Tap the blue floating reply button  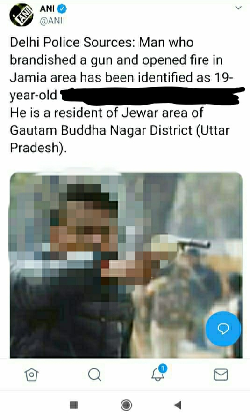(223, 329)
